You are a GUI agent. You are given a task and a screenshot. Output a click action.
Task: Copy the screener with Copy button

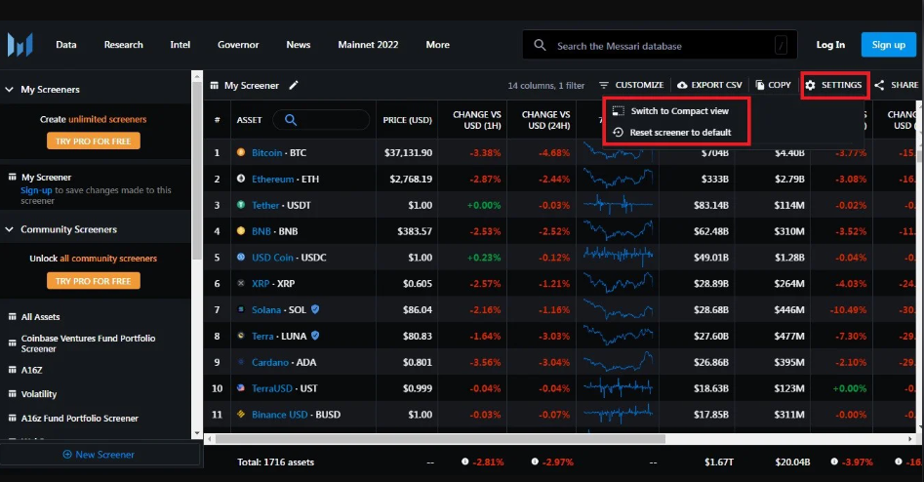tap(773, 85)
